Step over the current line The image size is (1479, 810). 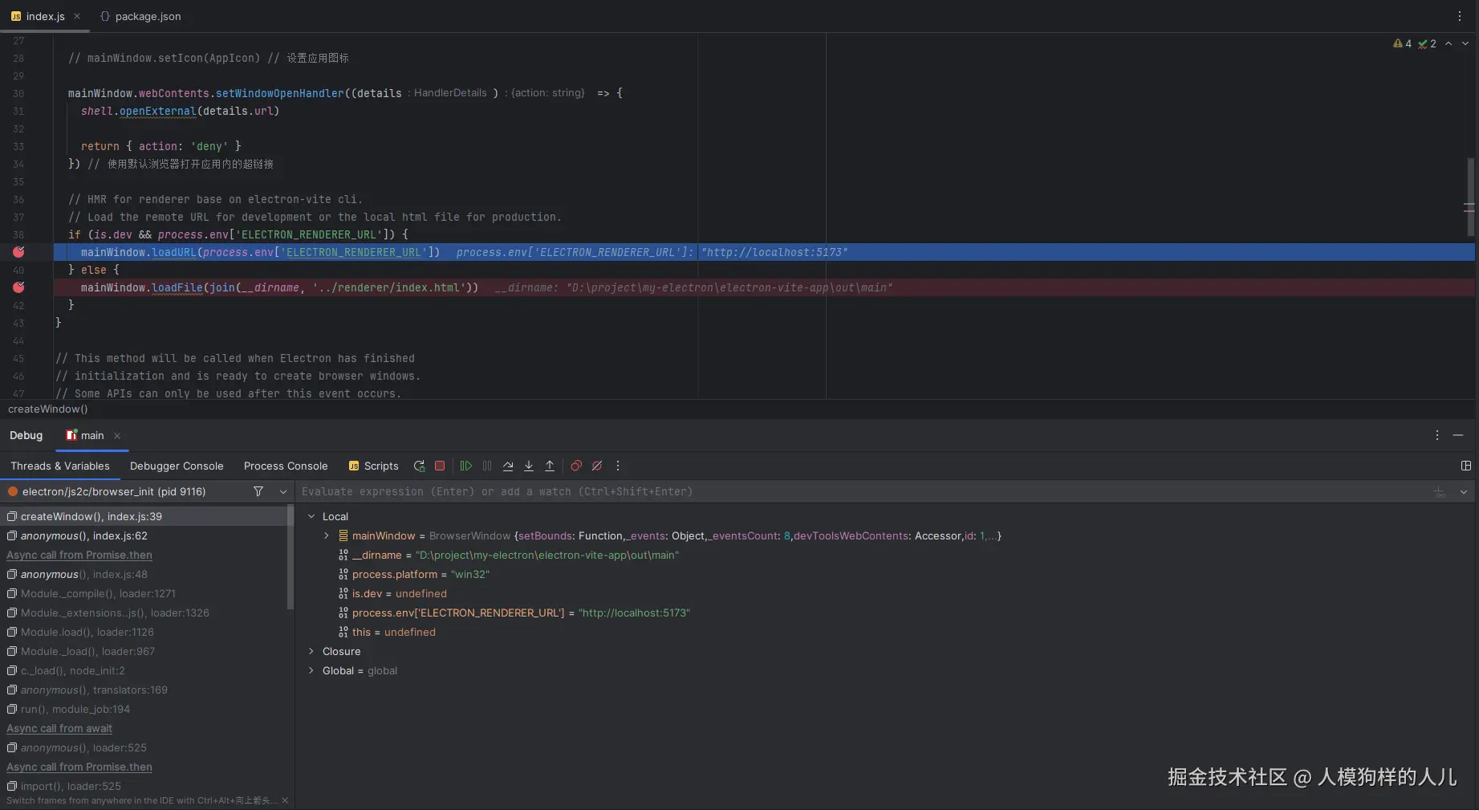[508, 466]
